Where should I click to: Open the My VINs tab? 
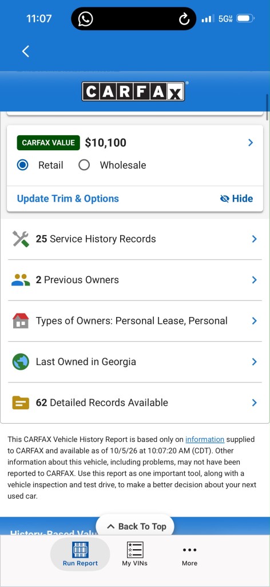click(x=135, y=554)
